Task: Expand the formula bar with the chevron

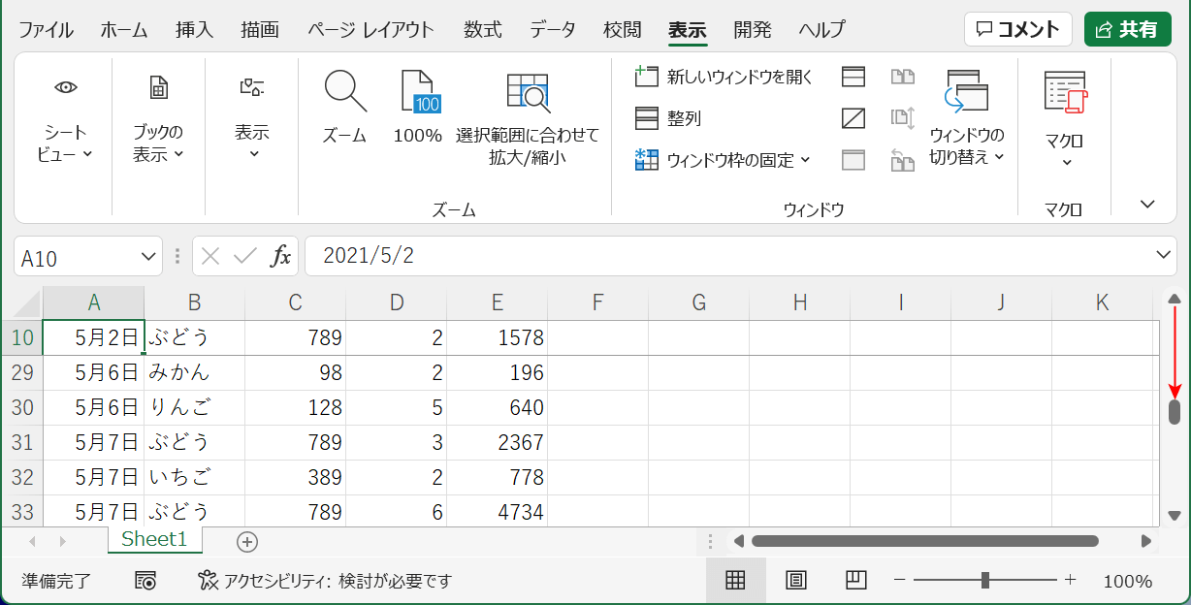Action: point(1164,255)
